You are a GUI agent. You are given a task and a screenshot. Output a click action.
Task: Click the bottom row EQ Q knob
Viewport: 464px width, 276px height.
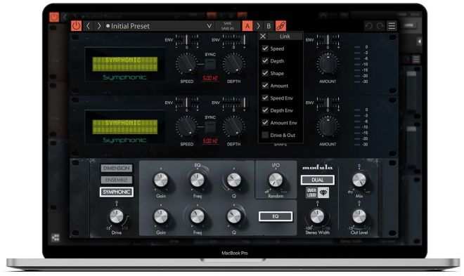[234, 216]
